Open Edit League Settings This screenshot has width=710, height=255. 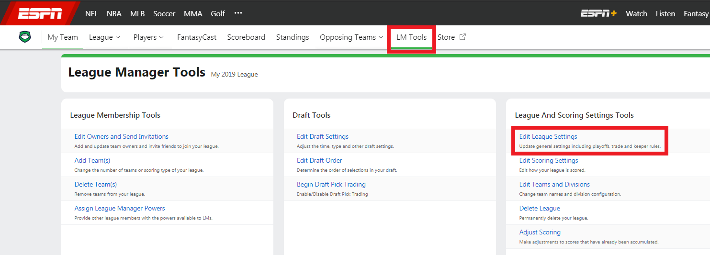pyautogui.click(x=548, y=136)
